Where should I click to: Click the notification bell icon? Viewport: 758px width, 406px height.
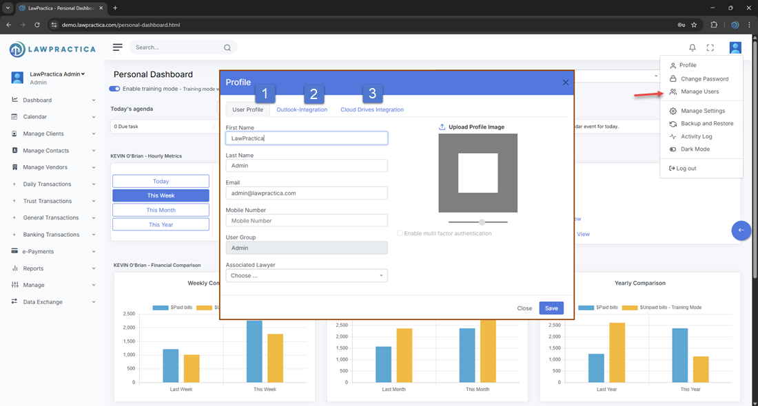tap(693, 47)
